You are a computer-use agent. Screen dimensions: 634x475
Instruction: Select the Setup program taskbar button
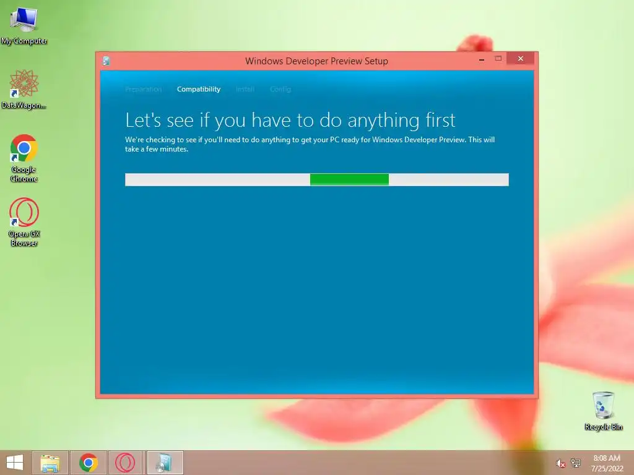(165, 463)
